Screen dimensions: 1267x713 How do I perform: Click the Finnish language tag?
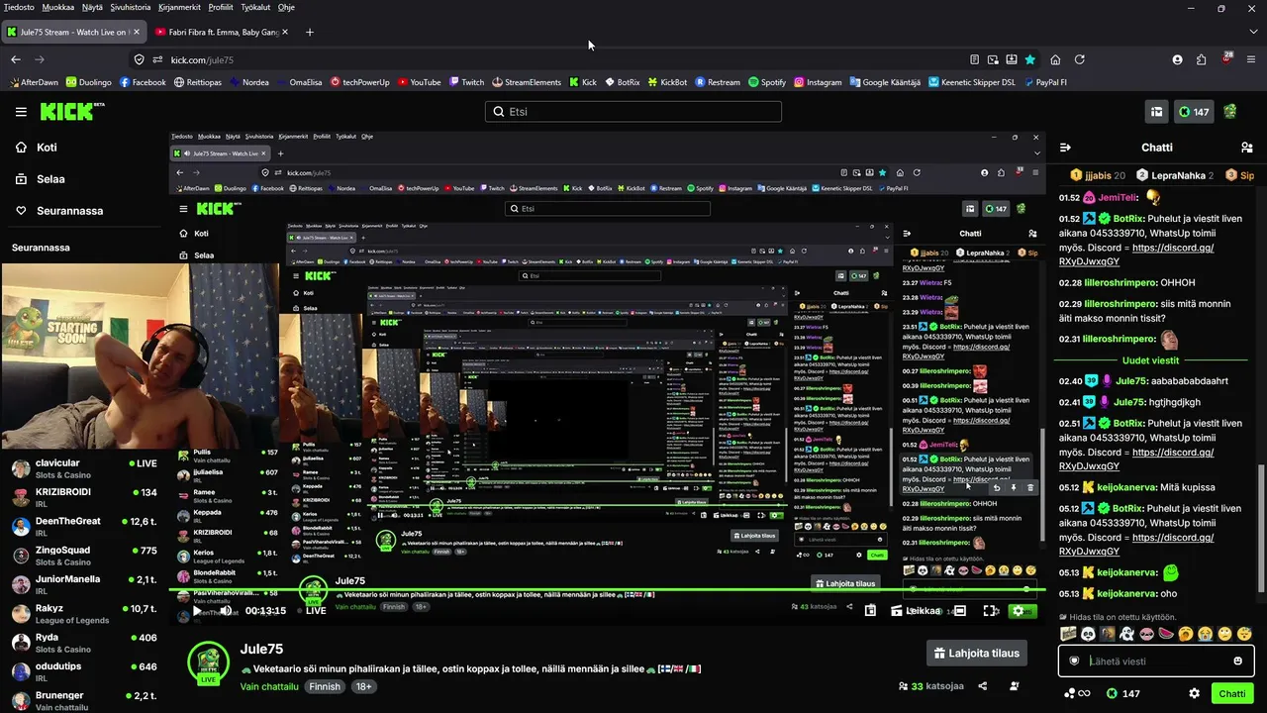[325, 686]
